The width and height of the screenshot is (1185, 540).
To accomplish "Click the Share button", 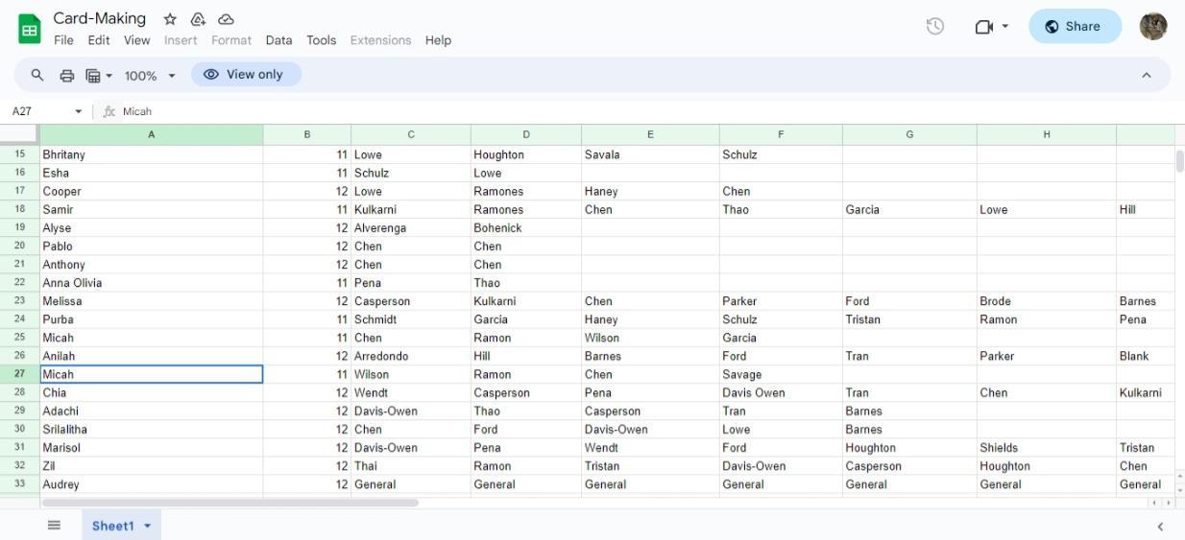I will tap(1075, 27).
